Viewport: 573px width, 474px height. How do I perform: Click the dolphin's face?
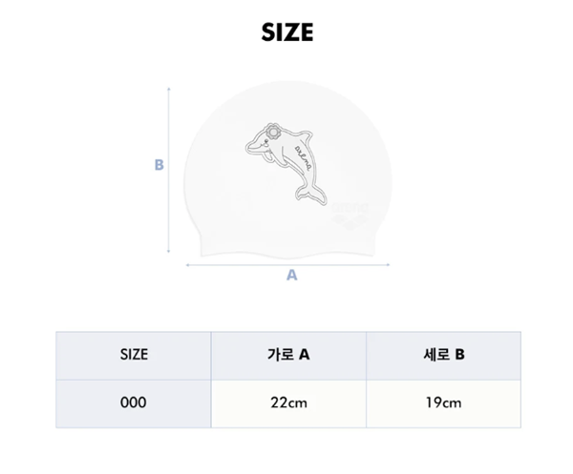[259, 145]
